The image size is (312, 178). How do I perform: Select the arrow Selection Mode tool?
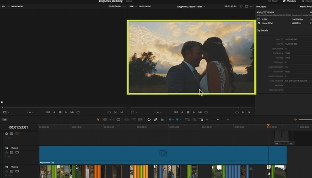(x=98, y=120)
